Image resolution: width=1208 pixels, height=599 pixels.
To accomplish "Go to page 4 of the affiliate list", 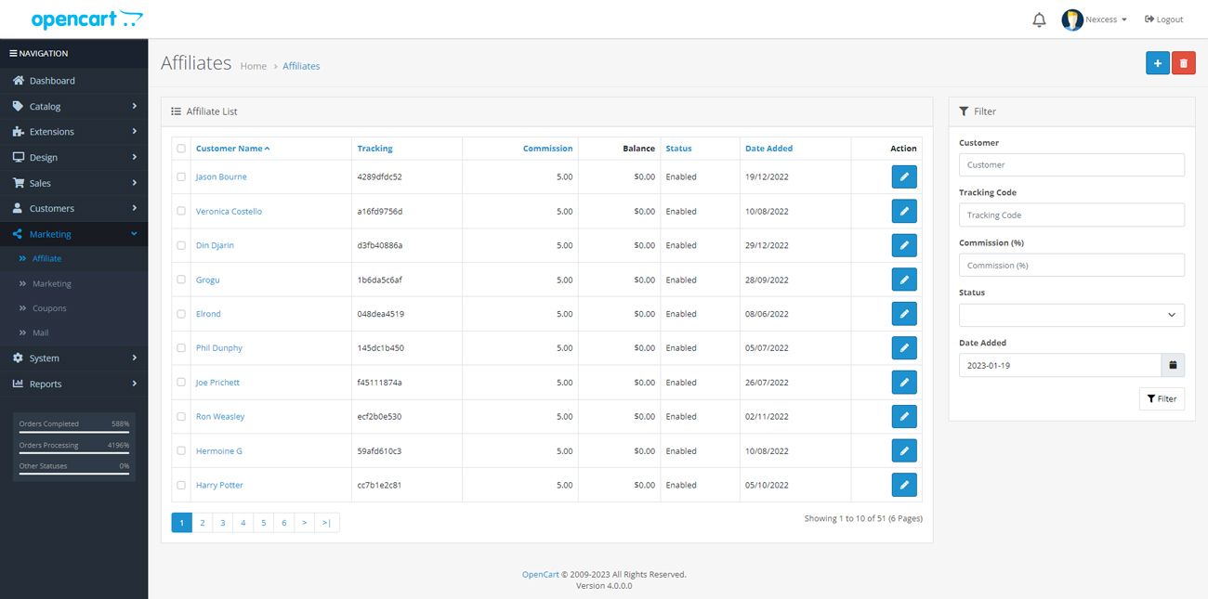I will [x=243, y=522].
